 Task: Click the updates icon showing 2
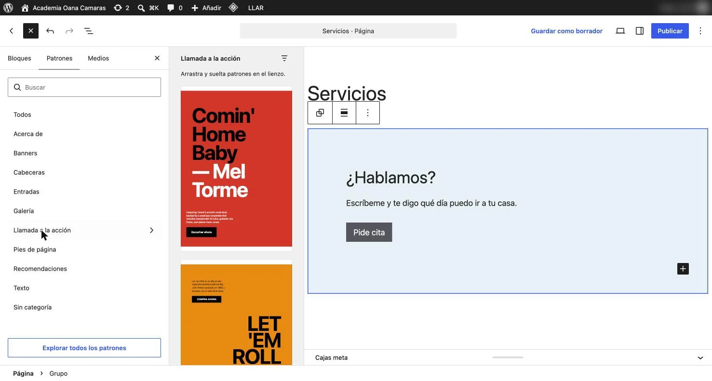coord(121,8)
